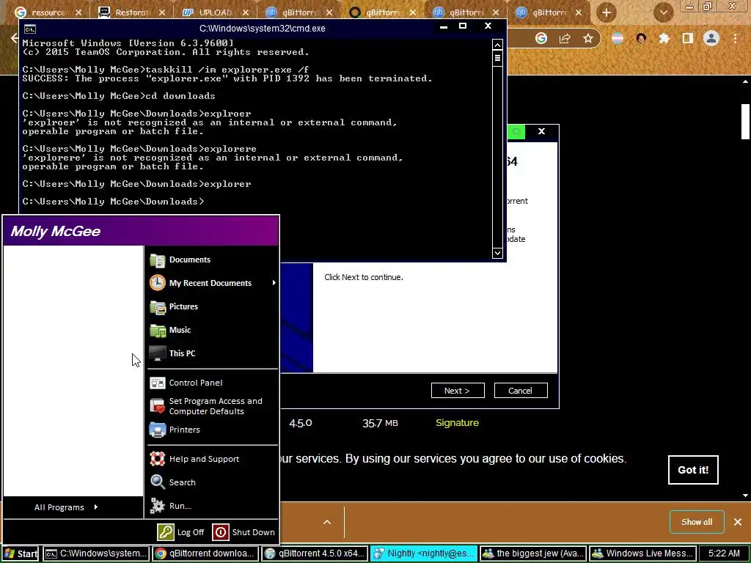Click cmd window scroll up arrow
This screenshot has width=751, height=563.
click(497, 45)
